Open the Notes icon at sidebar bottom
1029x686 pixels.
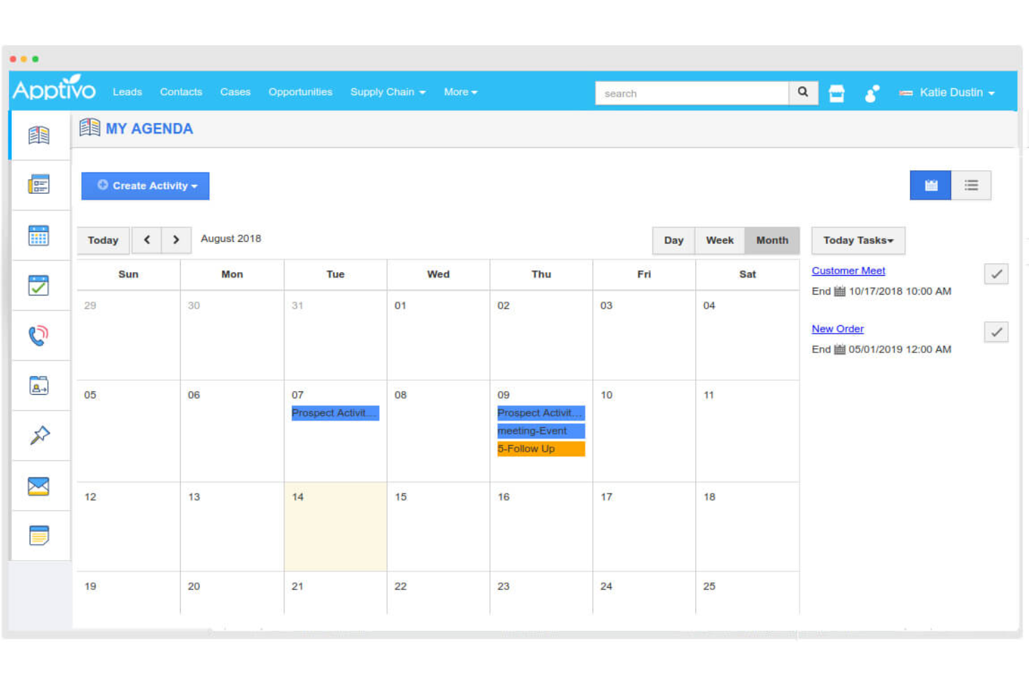coord(38,535)
